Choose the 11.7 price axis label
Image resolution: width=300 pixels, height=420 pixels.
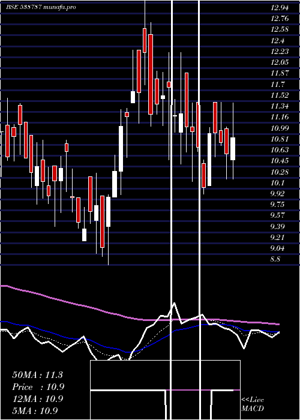(277, 85)
